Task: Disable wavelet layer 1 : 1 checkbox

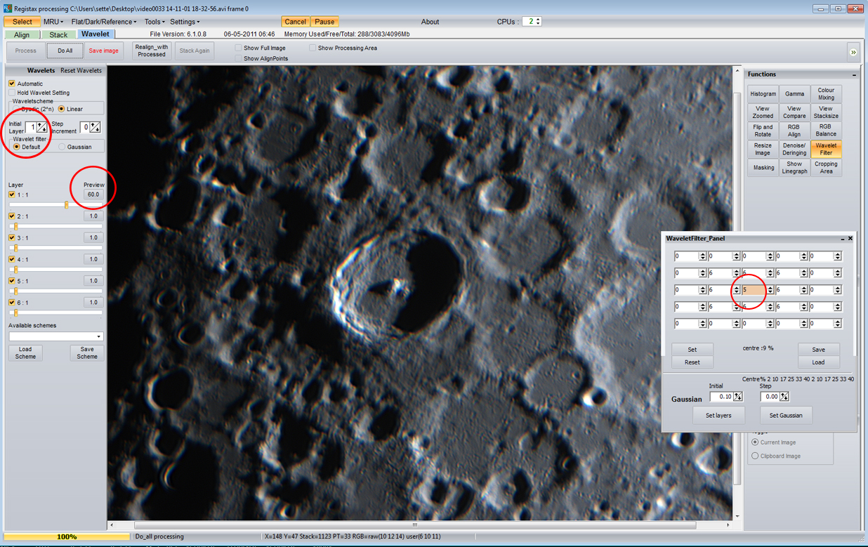Action: (x=12, y=195)
